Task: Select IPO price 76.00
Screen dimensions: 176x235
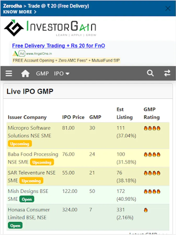Action: click(68, 154)
